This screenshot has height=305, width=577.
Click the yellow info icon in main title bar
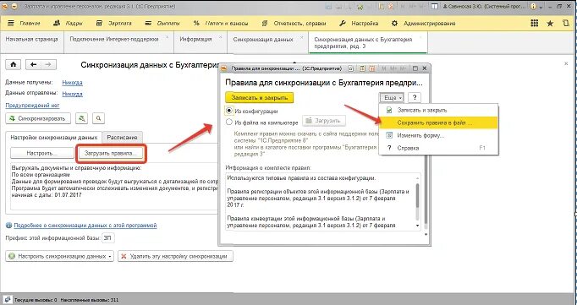pos(532,6)
